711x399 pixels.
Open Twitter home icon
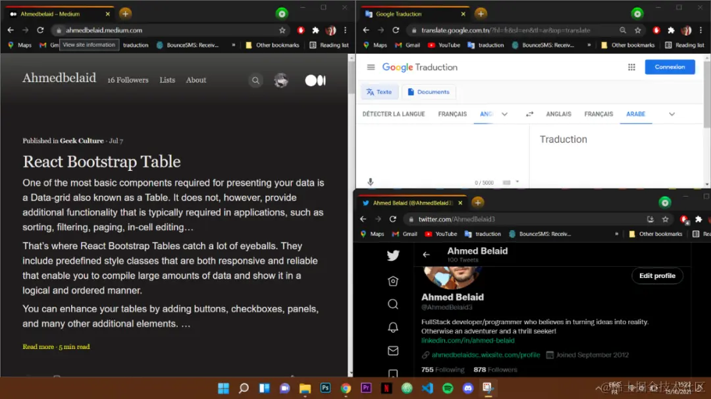(393, 281)
